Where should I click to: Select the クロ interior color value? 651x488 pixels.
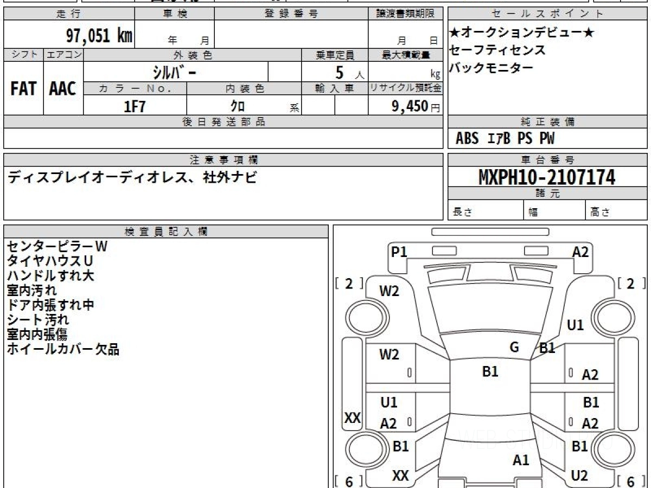pyautogui.click(x=238, y=106)
